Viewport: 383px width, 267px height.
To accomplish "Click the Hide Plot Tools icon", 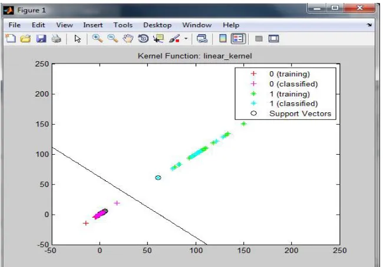I will [259, 39].
